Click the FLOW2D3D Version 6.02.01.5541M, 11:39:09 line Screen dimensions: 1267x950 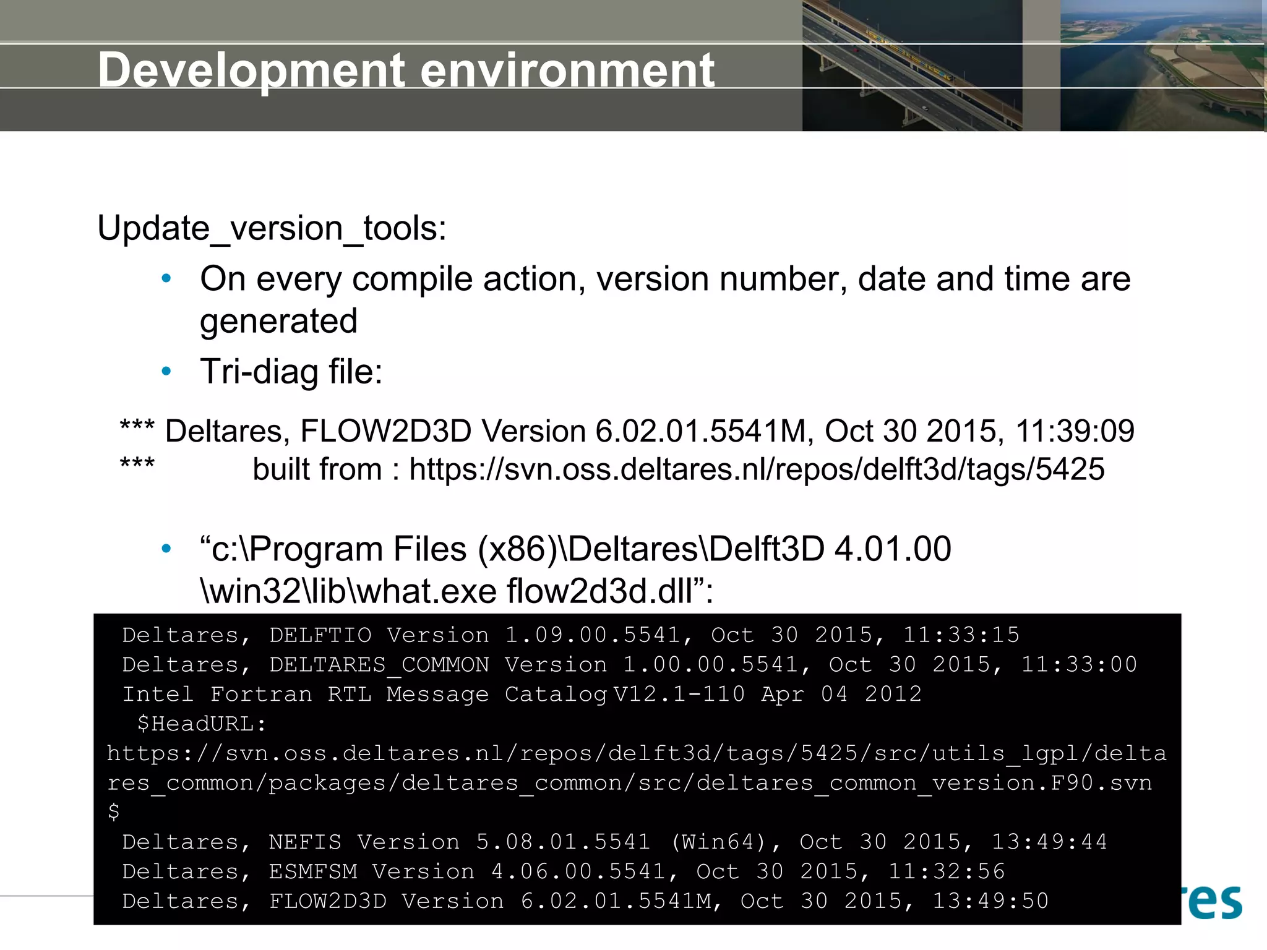click(x=627, y=431)
